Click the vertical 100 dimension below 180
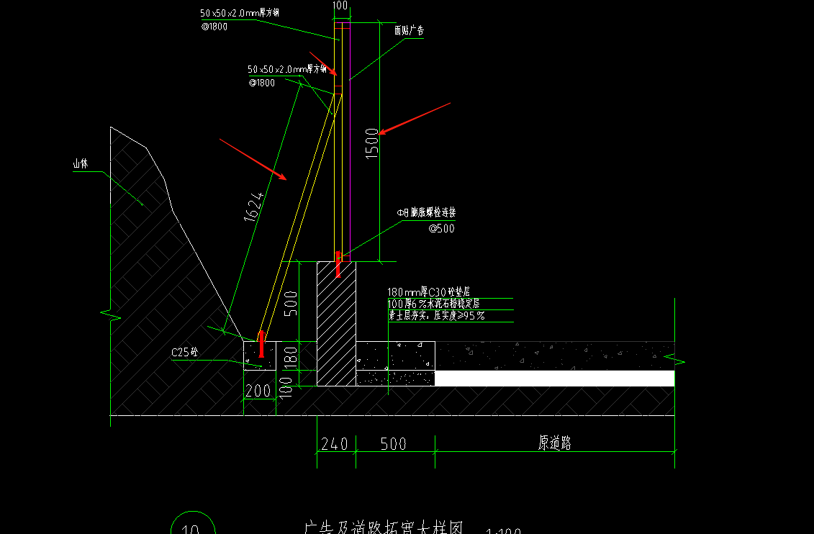This screenshot has height=534, width=814. [x=286, y=387]
